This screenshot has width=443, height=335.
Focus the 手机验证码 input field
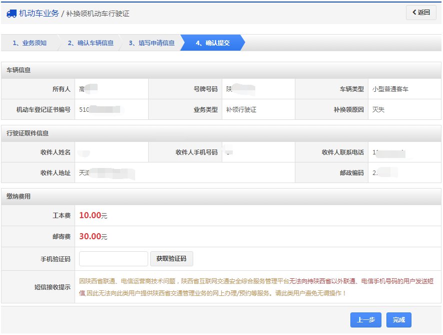(x=114, y=259)
